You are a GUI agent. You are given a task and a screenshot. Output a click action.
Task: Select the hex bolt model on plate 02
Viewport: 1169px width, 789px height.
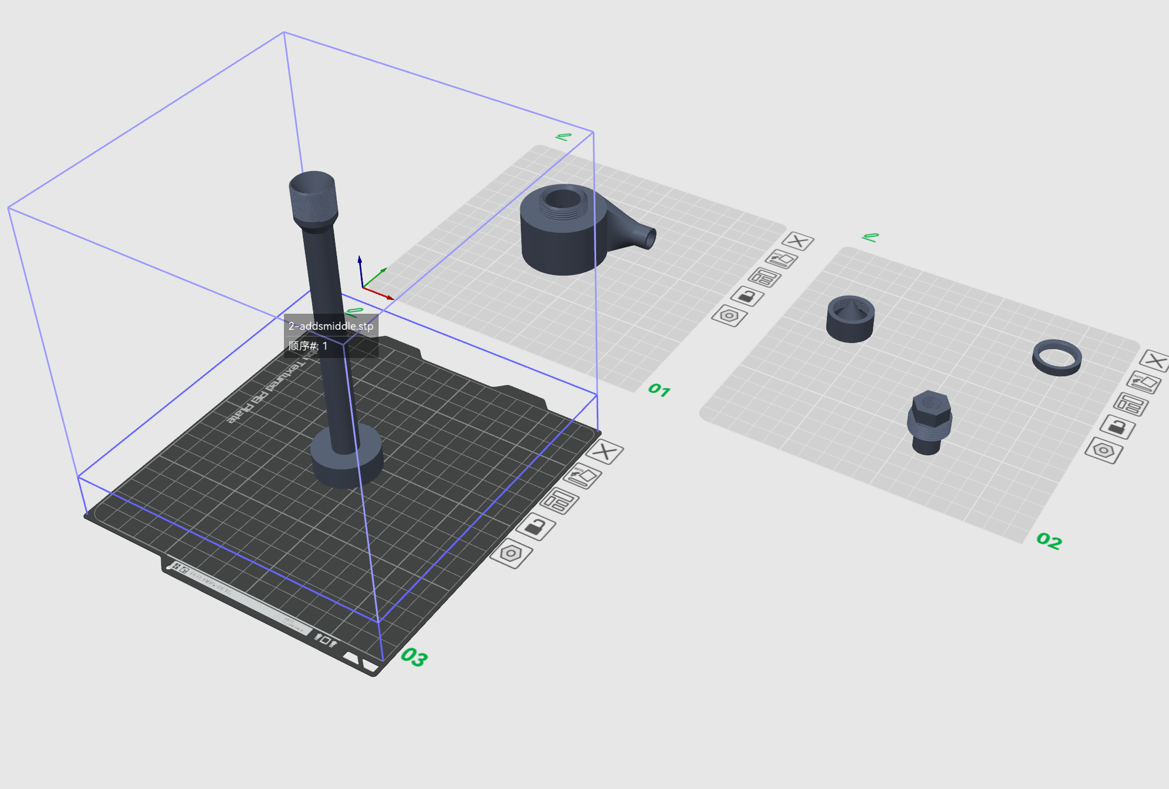point(929,422)
